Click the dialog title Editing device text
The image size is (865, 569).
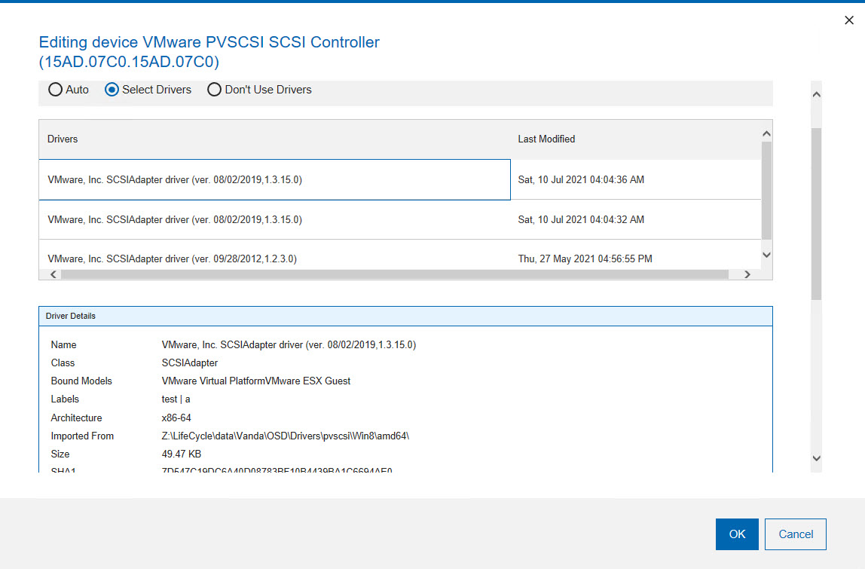[209, 52]
